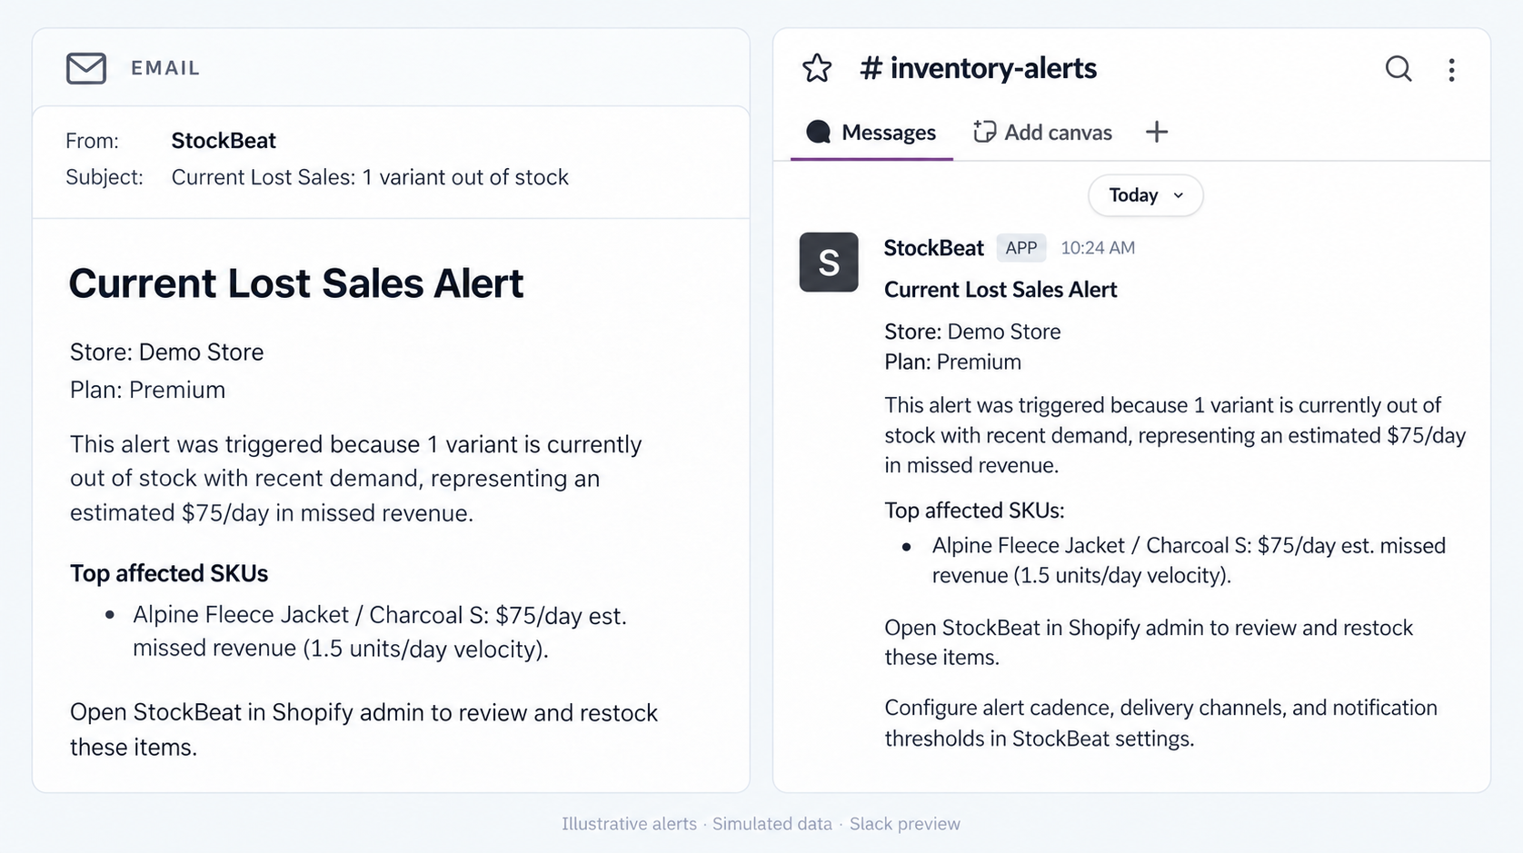Click the EMAIL header label
The height and width of the screenshot is (853, 1523).
pos(165,68)
